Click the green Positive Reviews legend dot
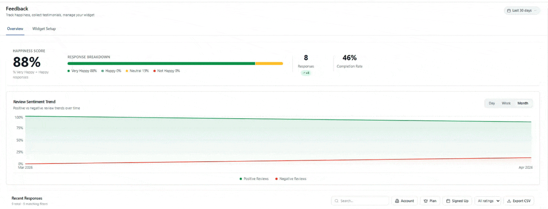The width and height of the screenshot is (548, 209). [x=241, y=179]
